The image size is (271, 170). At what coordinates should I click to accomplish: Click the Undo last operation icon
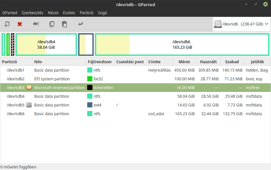tap(80, 24)
